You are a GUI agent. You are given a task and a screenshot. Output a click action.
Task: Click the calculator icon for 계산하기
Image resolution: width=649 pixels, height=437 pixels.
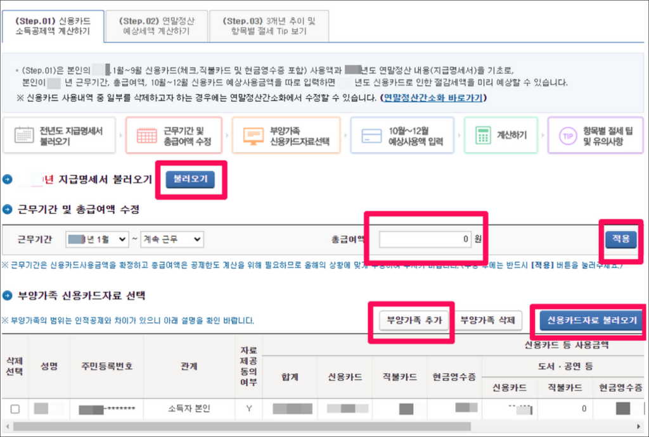point(482,135)
